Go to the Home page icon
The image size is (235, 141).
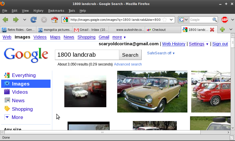[x=54, y=20]
